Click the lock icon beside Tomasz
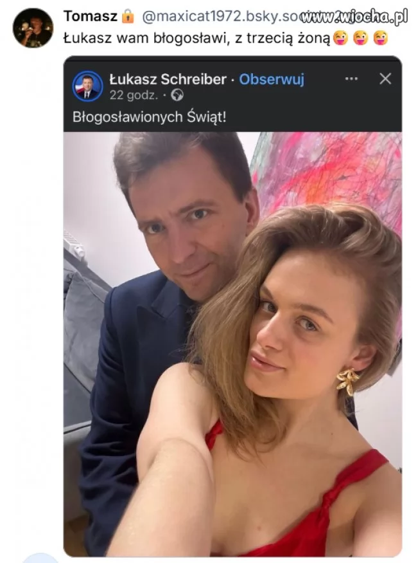The width and height of the screenshot is (418, 563). [128, 16]
